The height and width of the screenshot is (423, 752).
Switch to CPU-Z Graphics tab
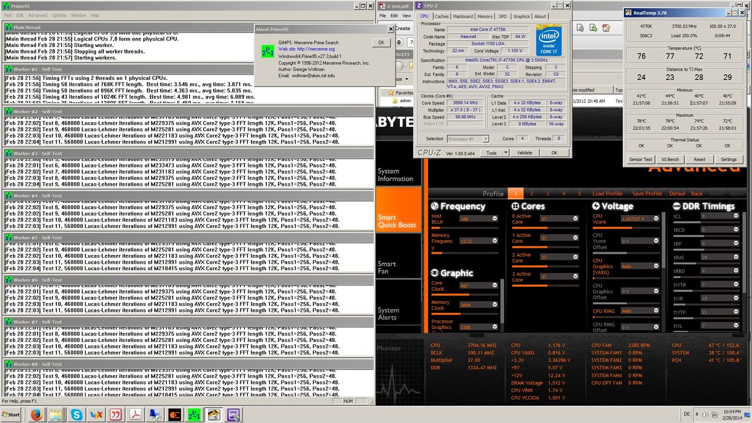pyautogui.click(x=522, y=16)
